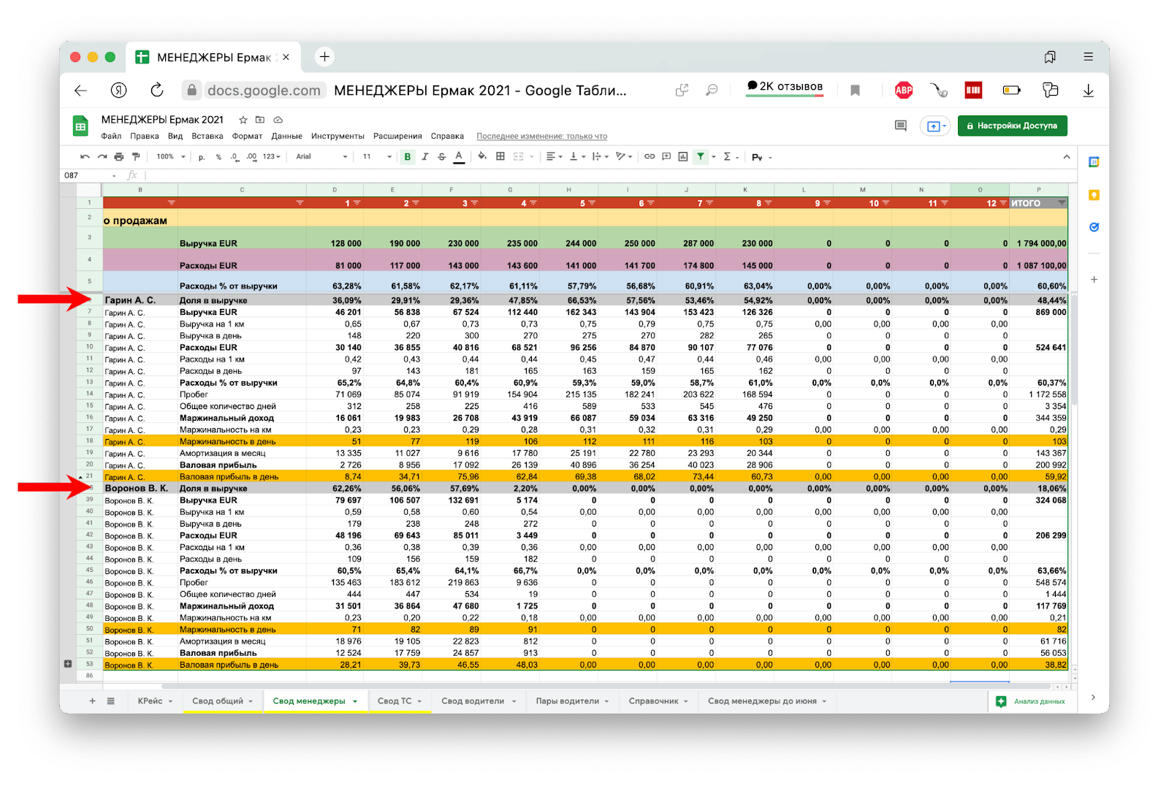Open the zoom 100% dropdown
Image resolution: width=1169 pixels, height=786 pixels.
point(170,156)
